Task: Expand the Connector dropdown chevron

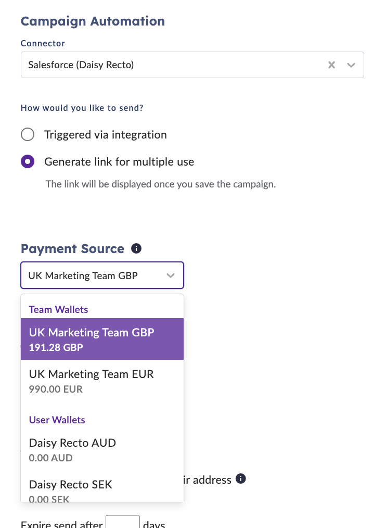Action: (x=351, y=65)
